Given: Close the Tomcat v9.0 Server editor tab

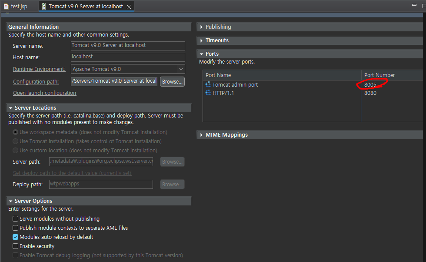Looking at the screenshot, I should pos(129,7).
